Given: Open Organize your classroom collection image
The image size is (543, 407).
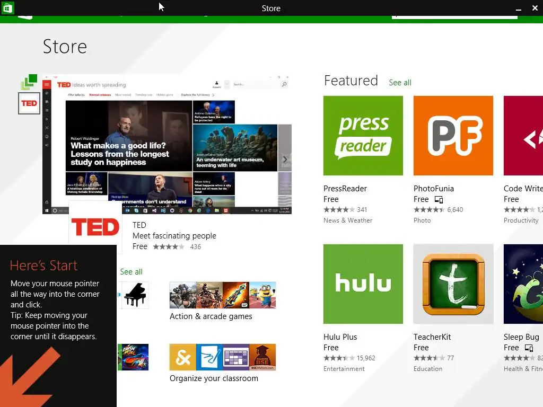Looking at the screenshot, I should [223, 357].
